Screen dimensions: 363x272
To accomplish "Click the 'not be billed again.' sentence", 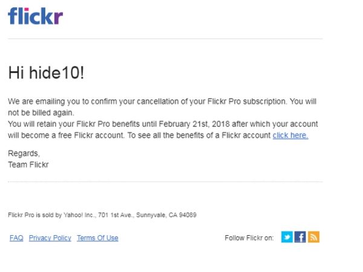I will [x=41, y=112].
